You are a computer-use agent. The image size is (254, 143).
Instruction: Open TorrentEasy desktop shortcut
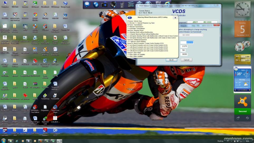click(45, 96)
